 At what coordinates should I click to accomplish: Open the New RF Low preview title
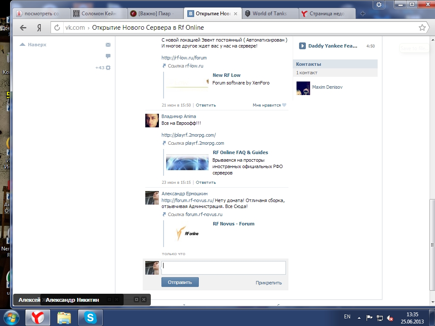[x=226, y=75]
